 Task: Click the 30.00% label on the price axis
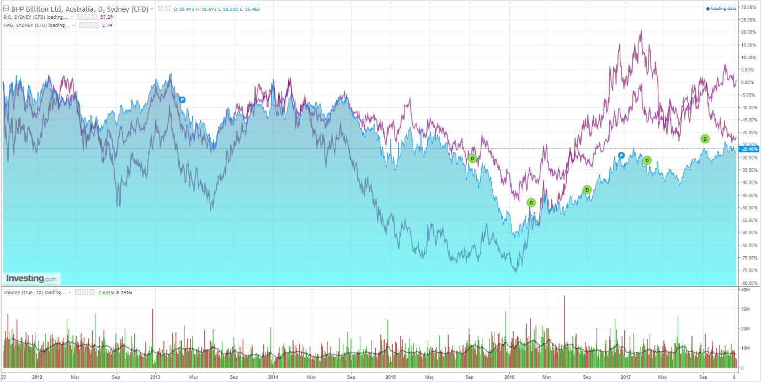pos(748,7)
